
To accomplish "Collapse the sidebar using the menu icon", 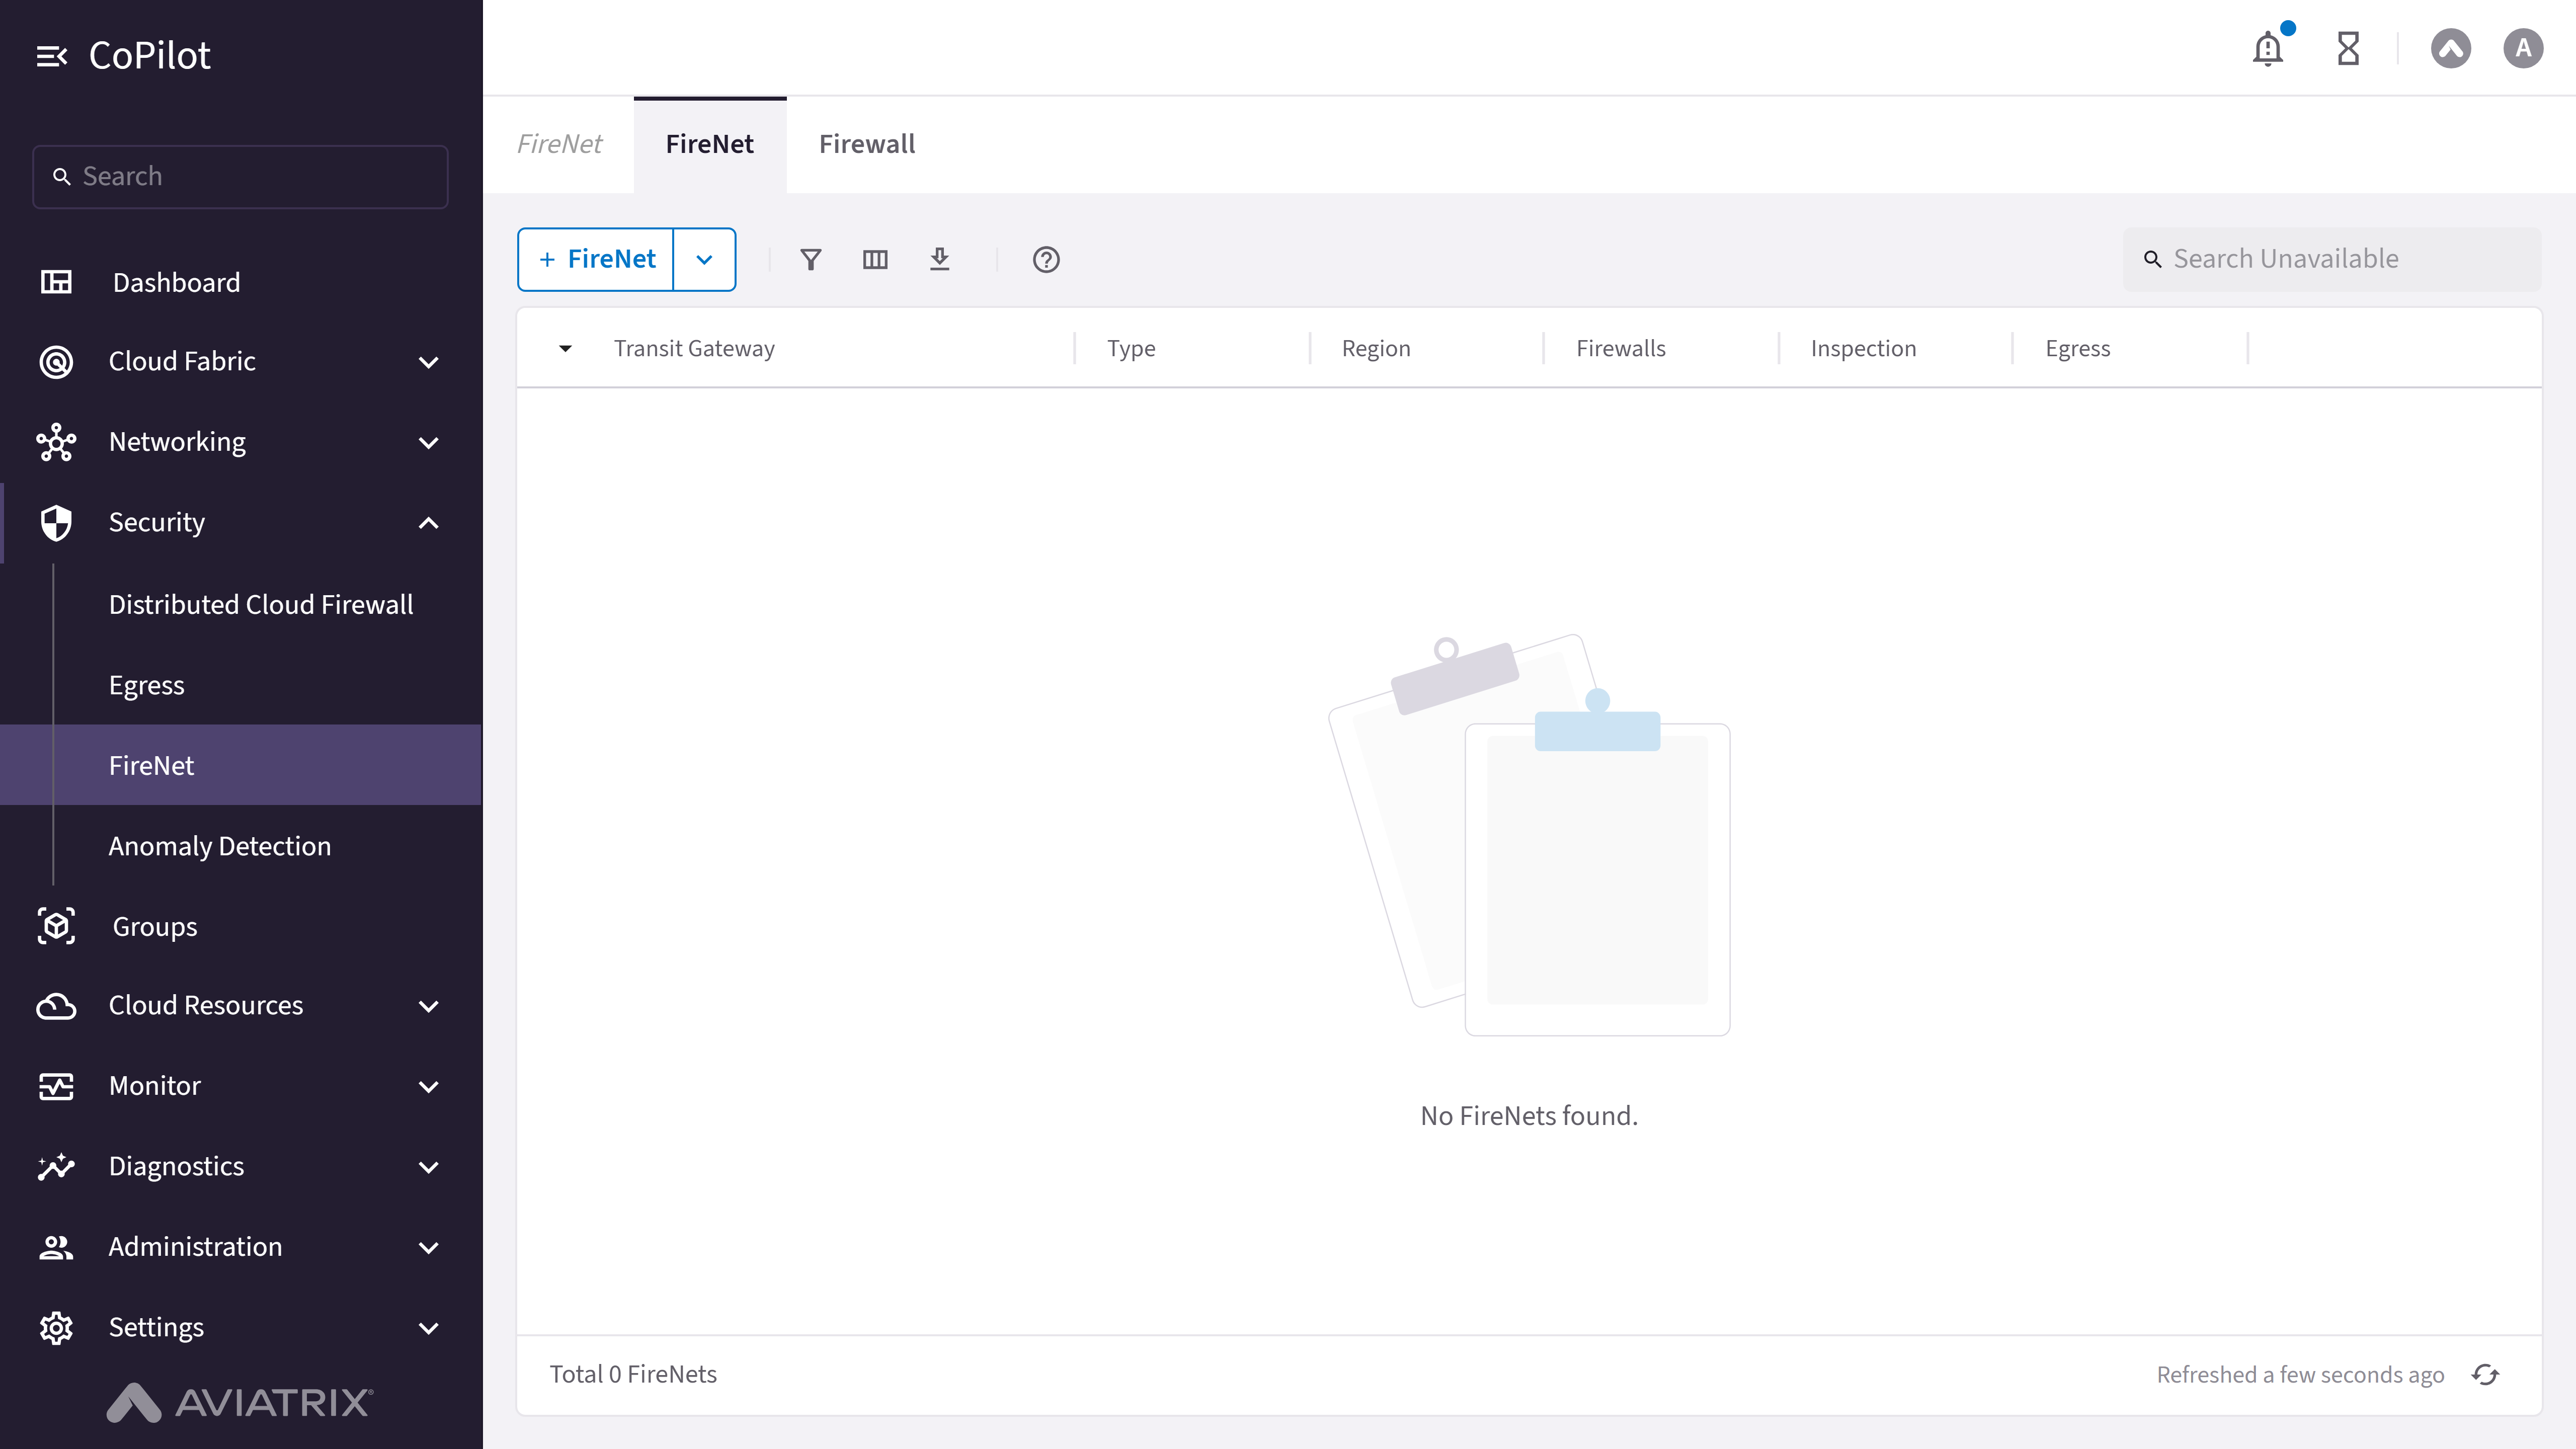I will [x=52, y=56].
